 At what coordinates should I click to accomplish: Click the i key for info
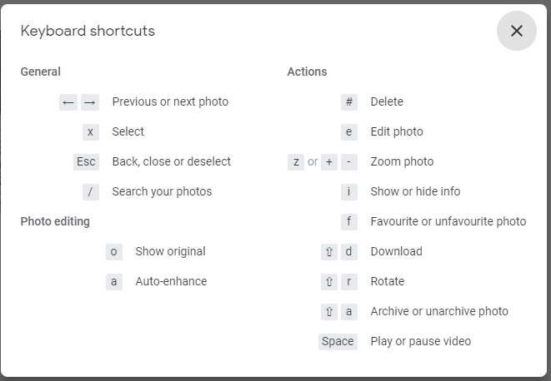(x=349, y=192)
